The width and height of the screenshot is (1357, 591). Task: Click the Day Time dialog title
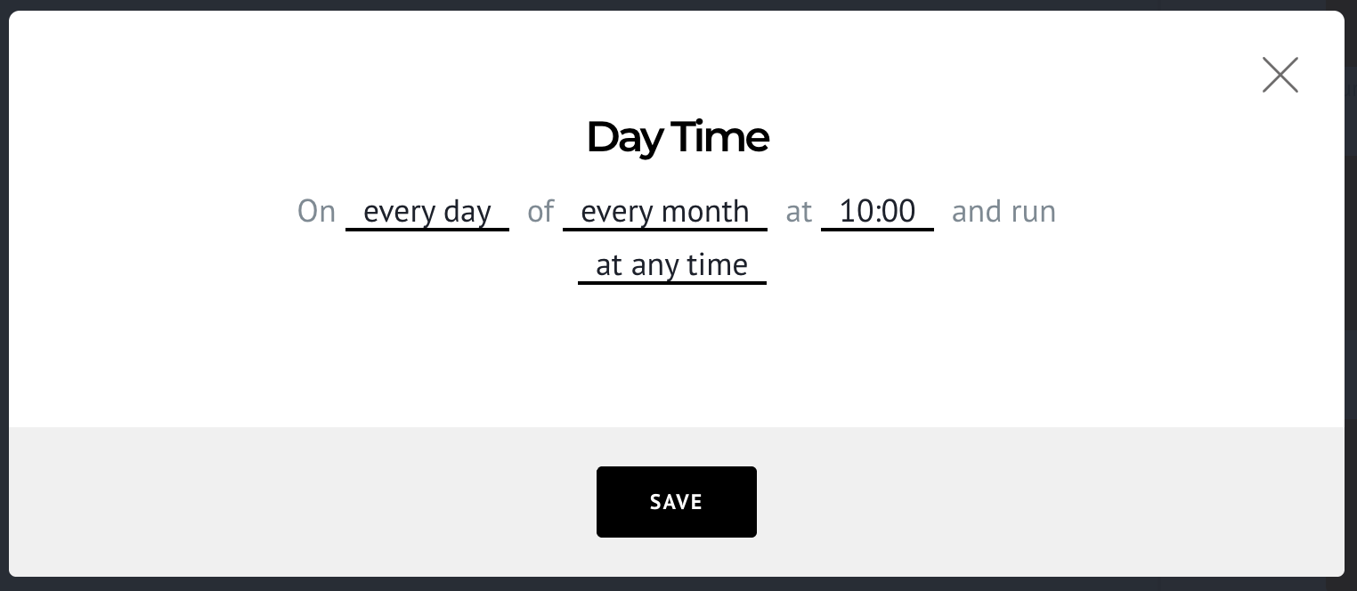pyautogui.click(x=677, y=136)
